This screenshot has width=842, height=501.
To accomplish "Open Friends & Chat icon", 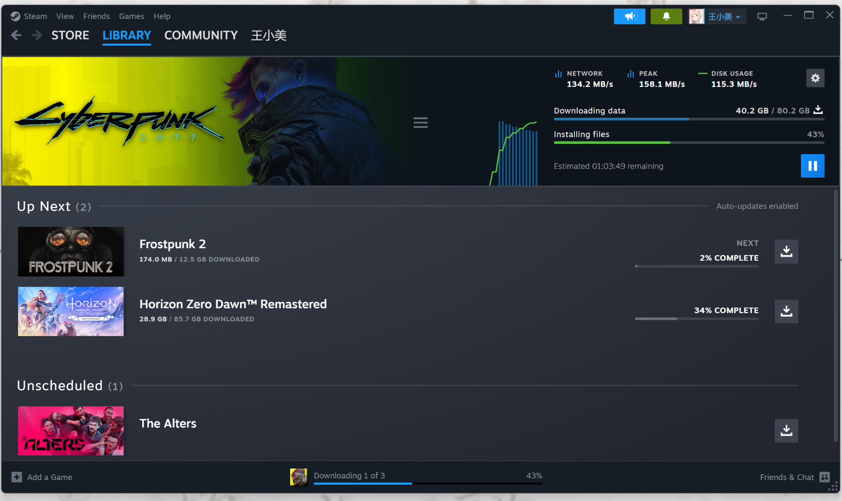I will (x=825, y=477).
